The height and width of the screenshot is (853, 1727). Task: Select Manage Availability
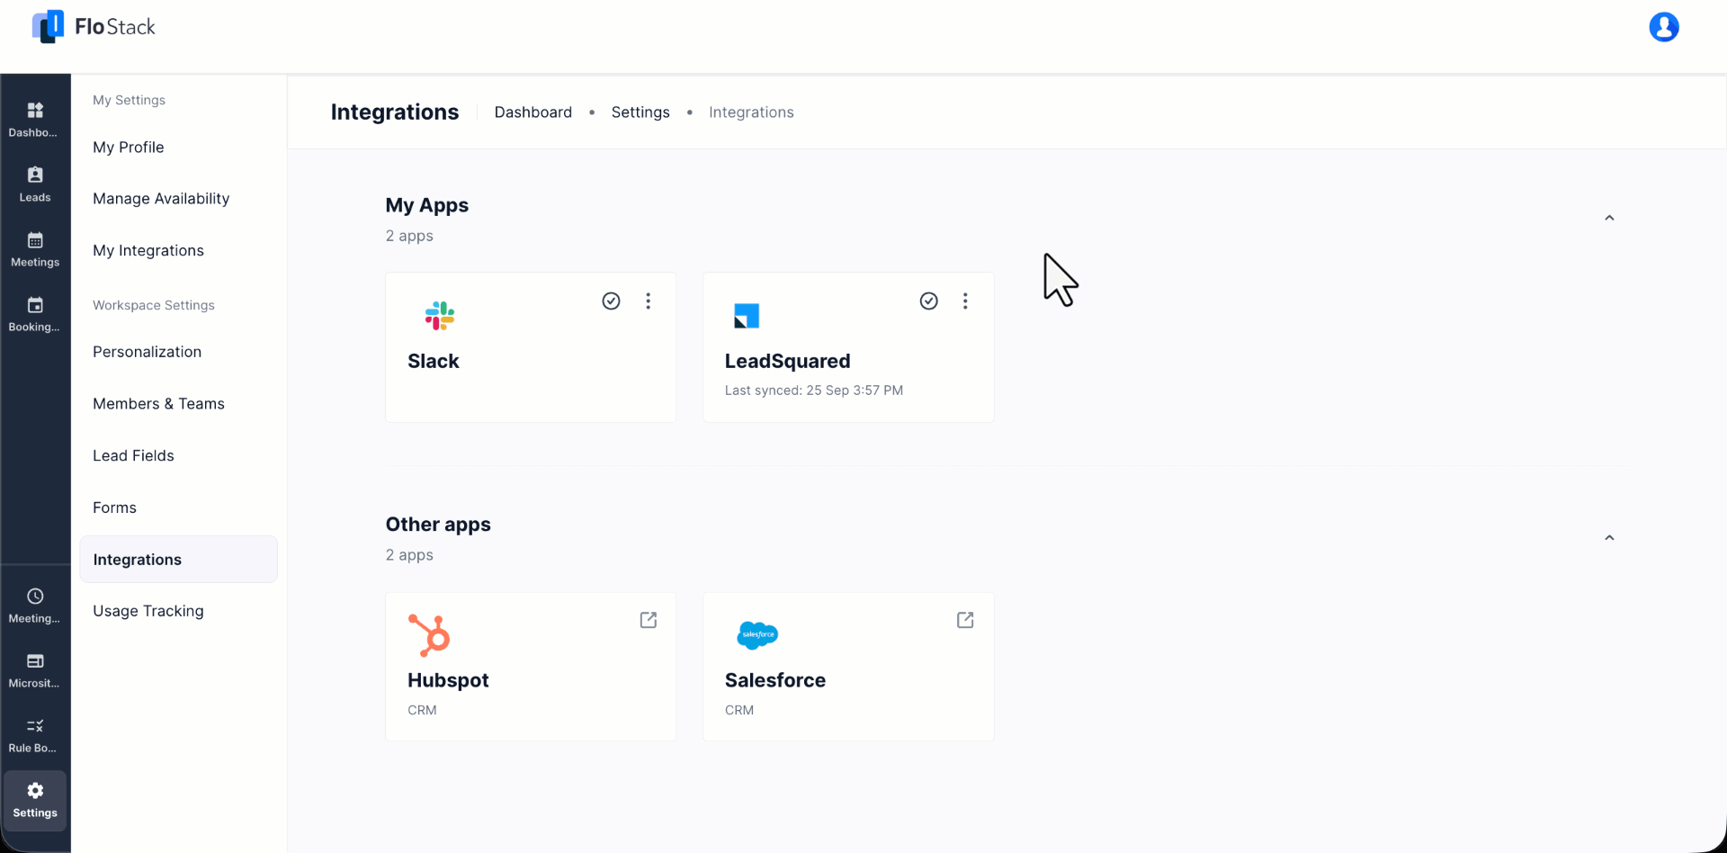point(161,199)
